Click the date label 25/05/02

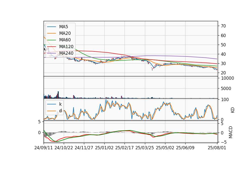click(165, 148)
